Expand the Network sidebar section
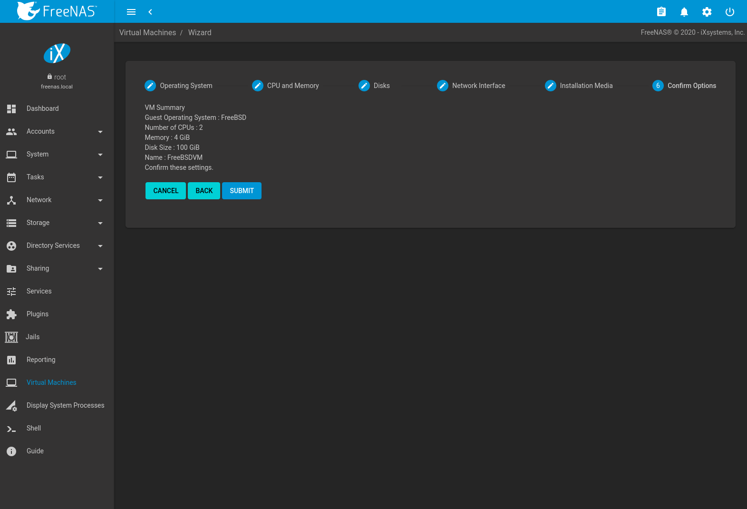 39,200
